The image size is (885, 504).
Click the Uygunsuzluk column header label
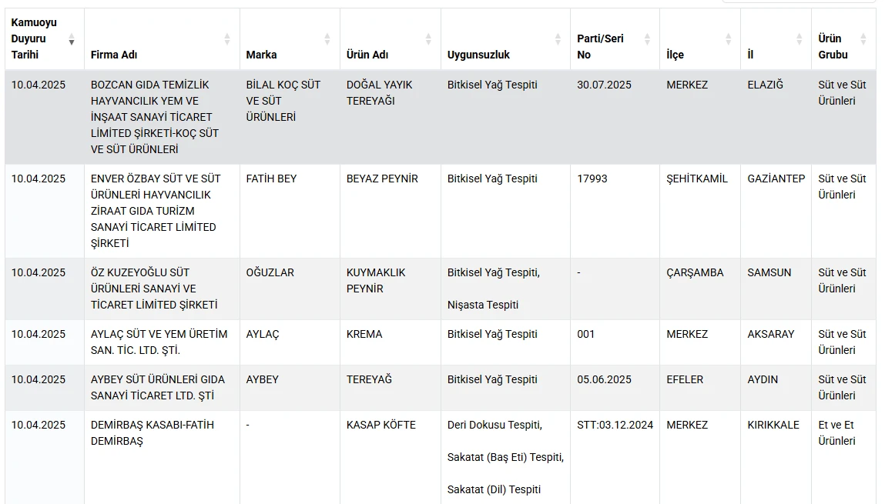478,55
